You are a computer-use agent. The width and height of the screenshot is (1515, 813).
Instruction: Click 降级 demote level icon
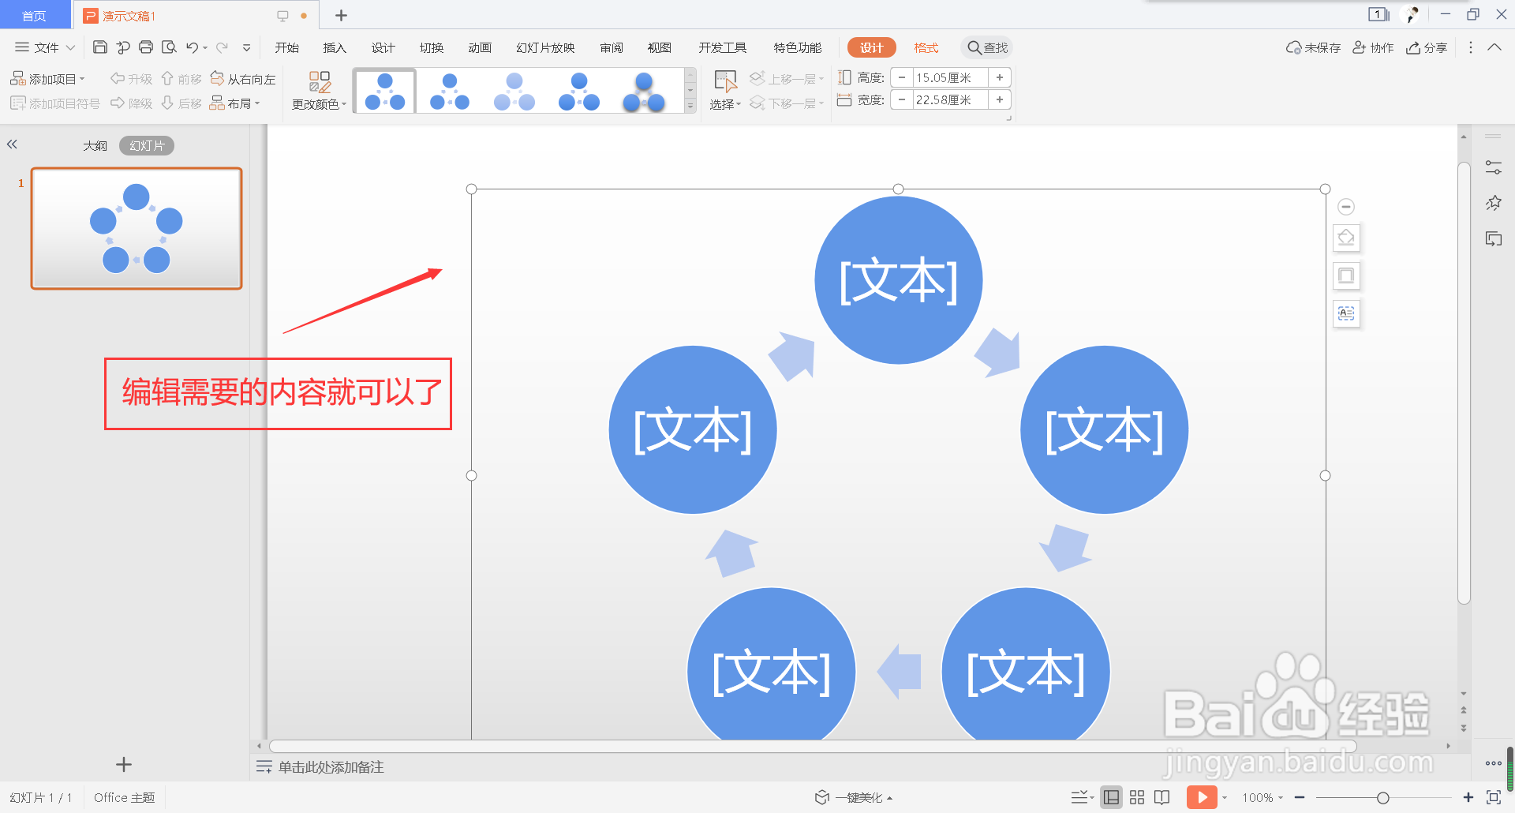pos(118,103)
